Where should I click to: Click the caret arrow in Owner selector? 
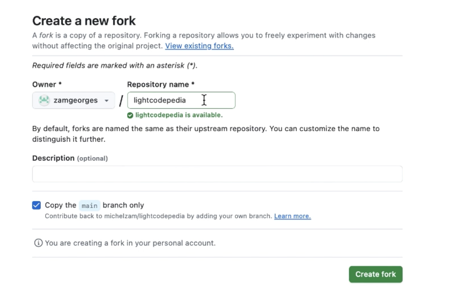[x=107, y=101]
